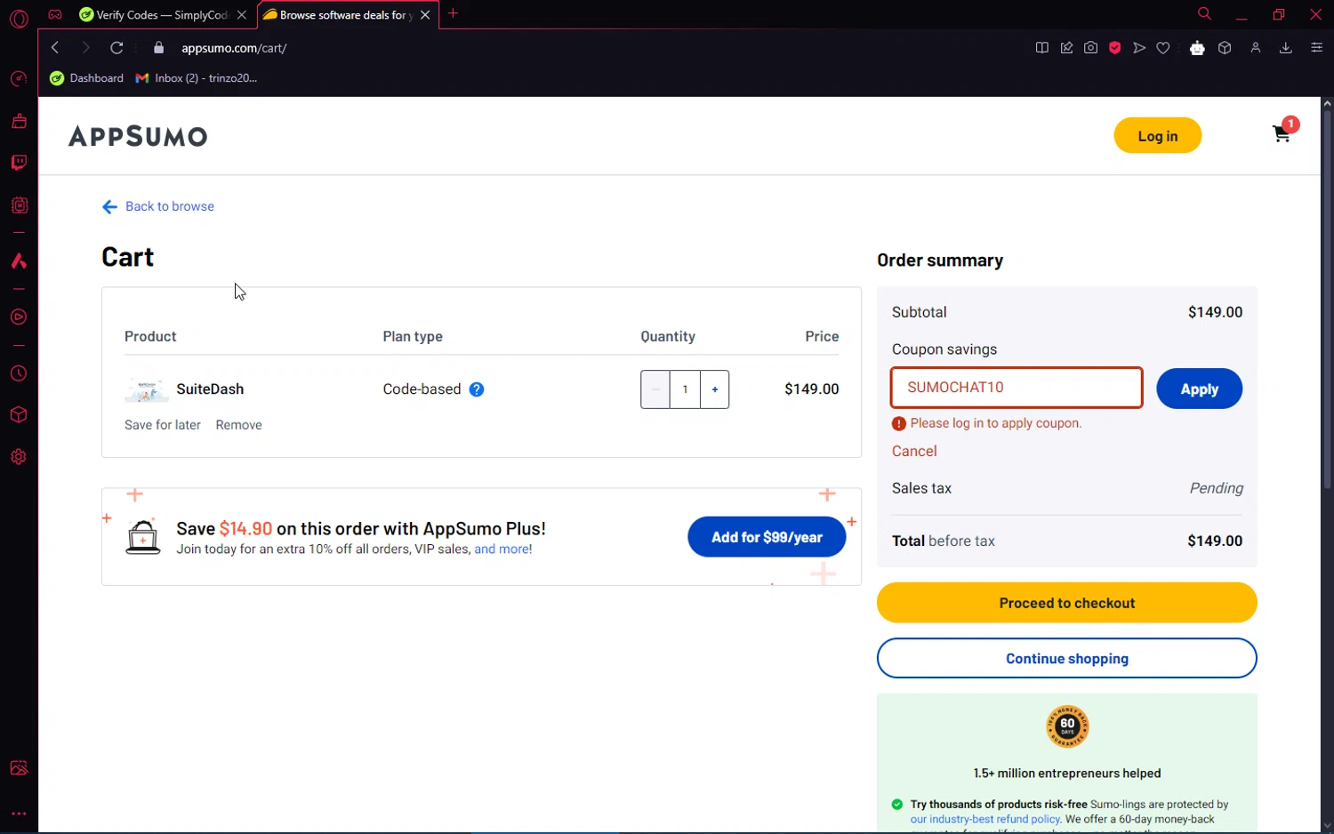Click the SuiteDash product thumbnail
The image size is (1334, 834).
click(146, 389)
